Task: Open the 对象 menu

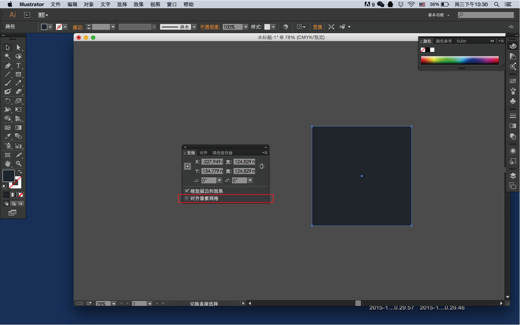Action: tap(88, 4)
